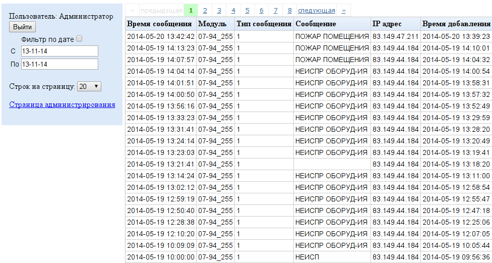The height and width of the screenshot is (263, 492).
Task: Enable the Фильтр по дате checkbox
Action: click(79, 39)
